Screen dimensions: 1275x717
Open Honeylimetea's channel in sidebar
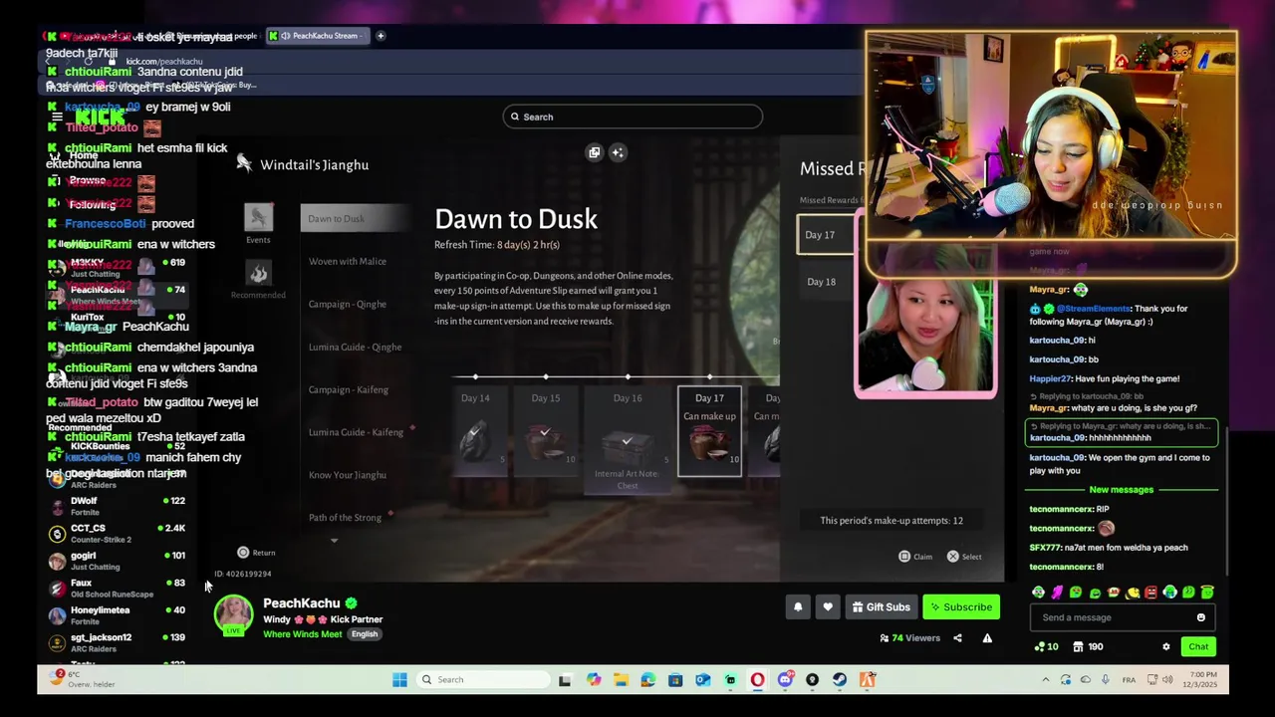118,615
